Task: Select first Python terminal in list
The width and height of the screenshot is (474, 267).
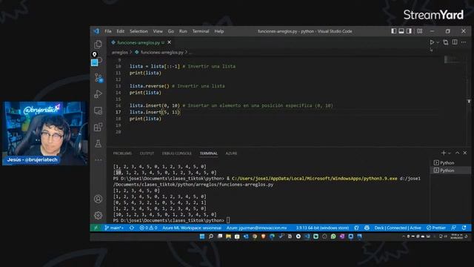Action: pos(450,163)
